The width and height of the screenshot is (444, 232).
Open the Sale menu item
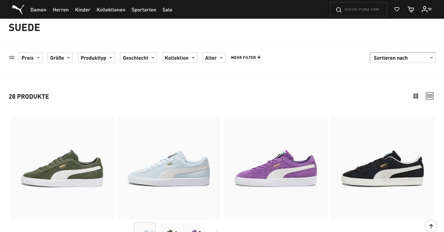[167, 10]
